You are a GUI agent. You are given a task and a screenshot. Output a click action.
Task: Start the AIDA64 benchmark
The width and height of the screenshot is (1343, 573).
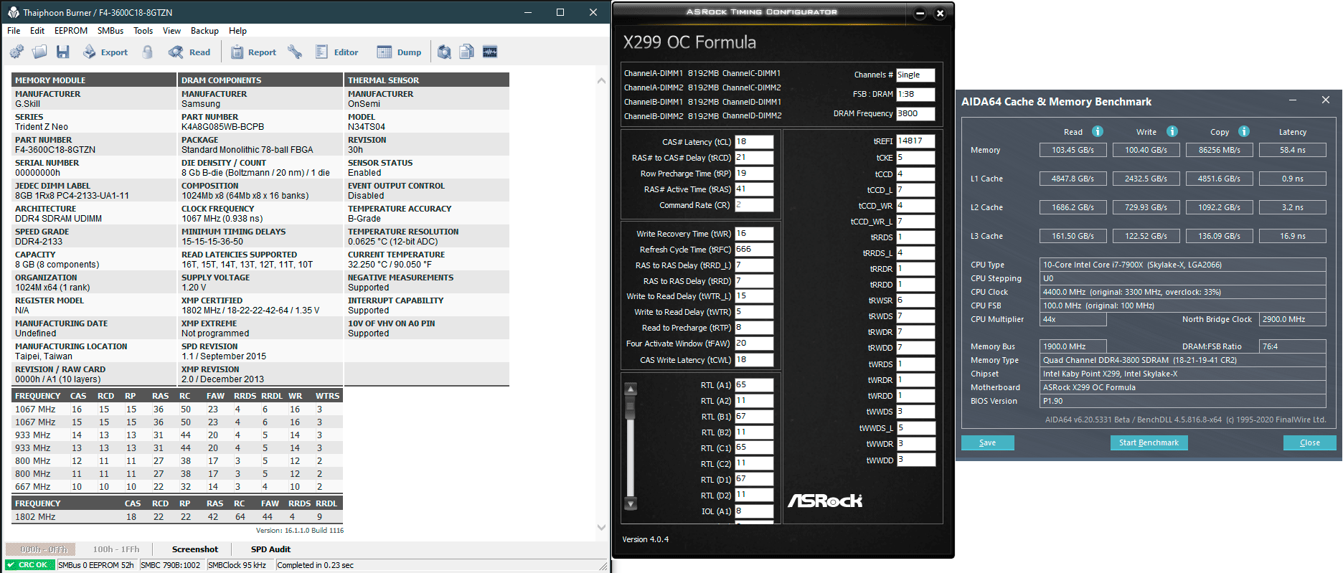[1149, 442]
